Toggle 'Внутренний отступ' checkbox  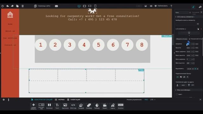(x=190, y=39)
